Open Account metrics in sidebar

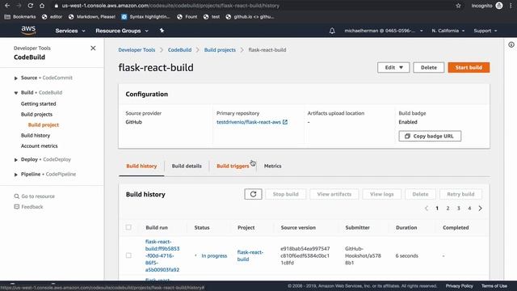click(x=40, y=145)
